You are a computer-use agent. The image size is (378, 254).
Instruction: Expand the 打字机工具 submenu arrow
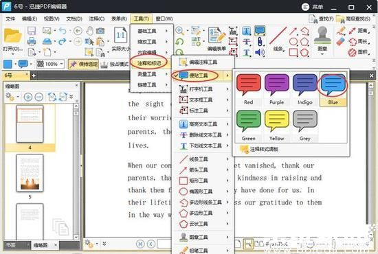click(x=227, y=89)
